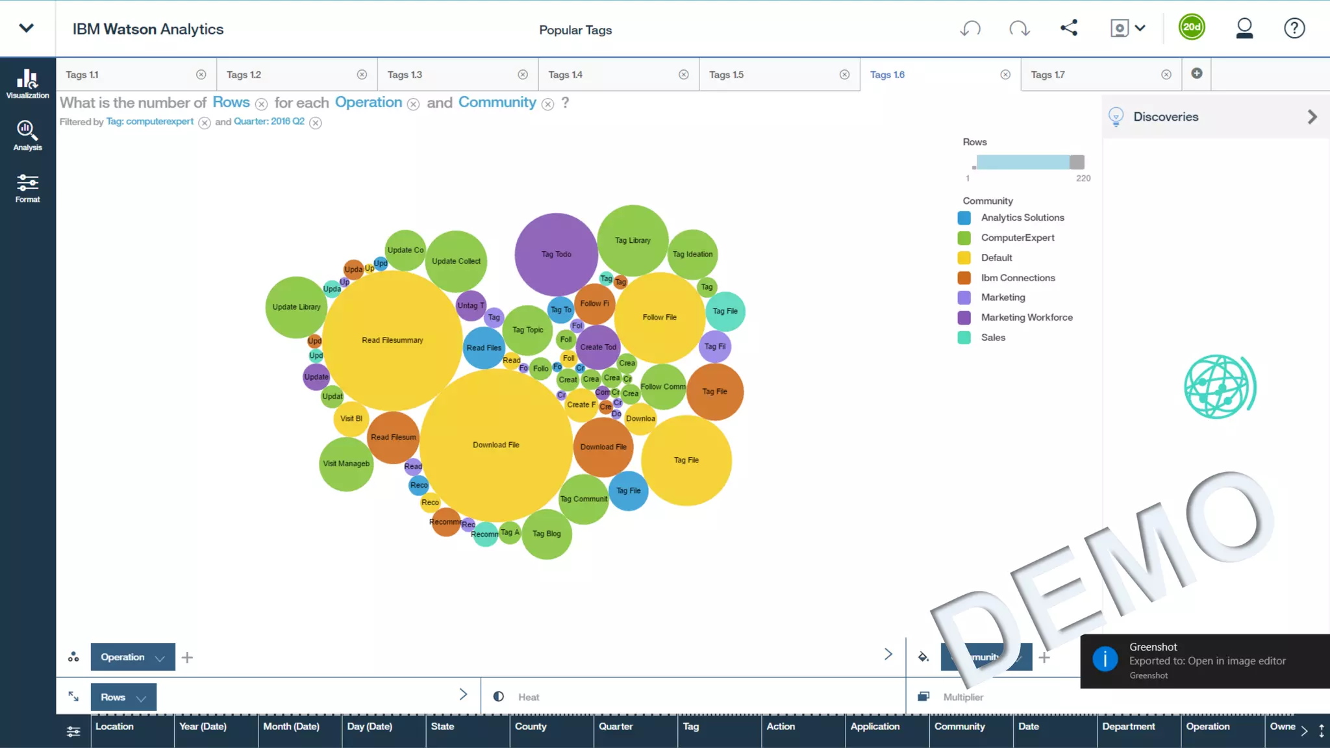The width and height of the screenshot is (1330, 748).
Task: Click the Community link in question
Action: [x=497, y=103]
